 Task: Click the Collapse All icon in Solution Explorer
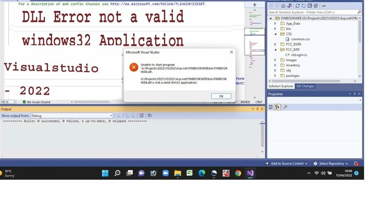310,6
